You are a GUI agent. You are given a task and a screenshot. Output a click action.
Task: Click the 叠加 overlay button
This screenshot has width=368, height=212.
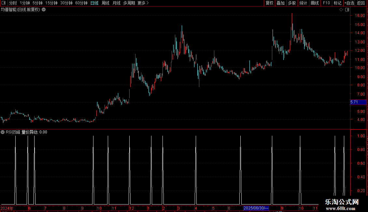[x=280, y=3]
